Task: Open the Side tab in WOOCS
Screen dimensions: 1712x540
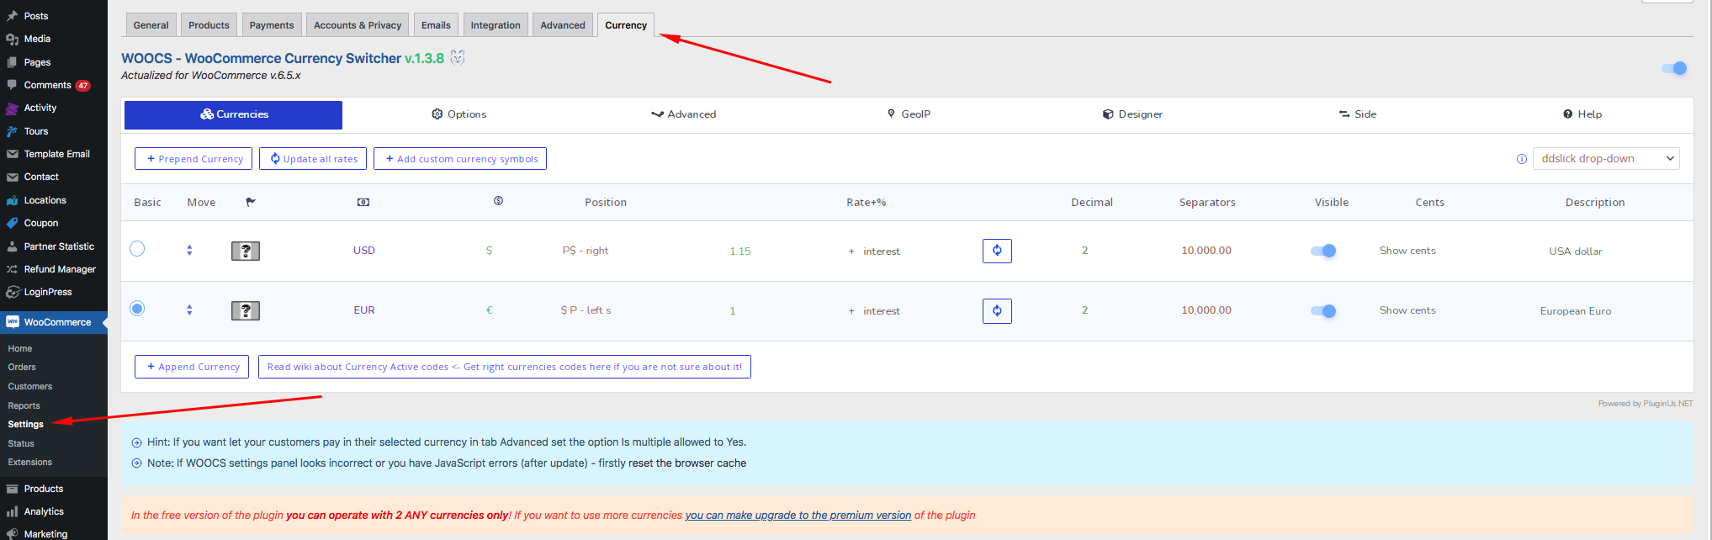Action: (x=1358, y=114)
